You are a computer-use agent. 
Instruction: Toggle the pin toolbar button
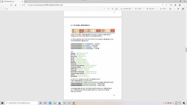click(183, 9)
